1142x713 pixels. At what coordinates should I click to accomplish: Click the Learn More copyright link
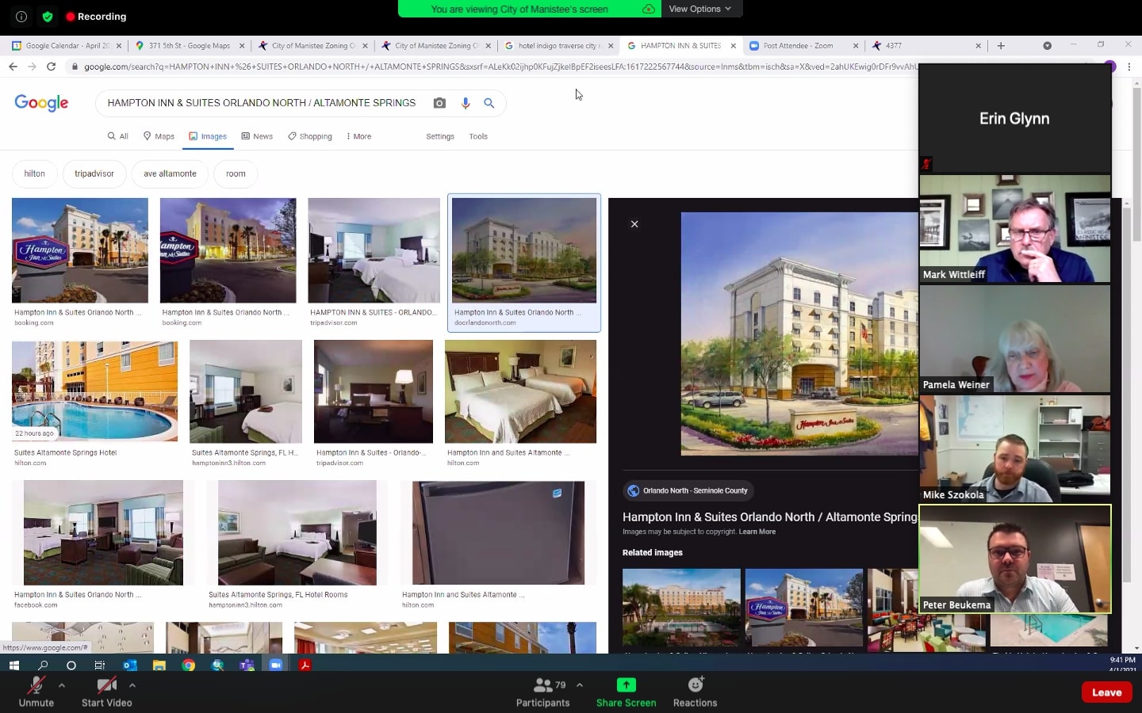pyautogui.click(x=757, y=532)
